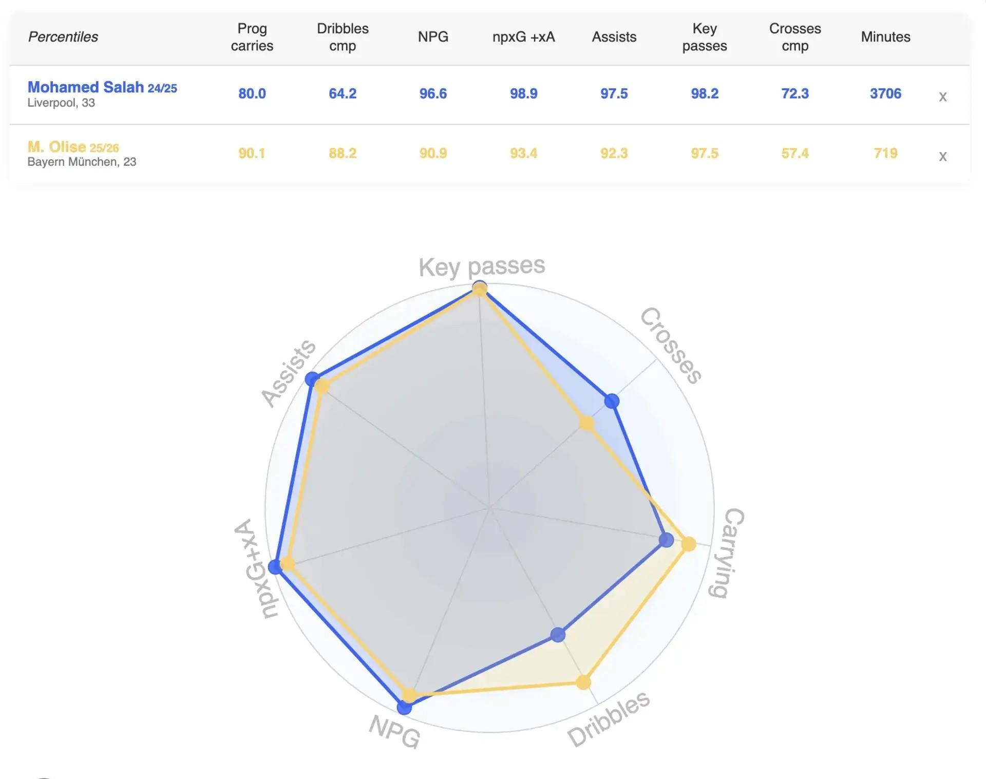Click Salah's blue npxG+xA radar point
The height and width of the screenshot is (779, 986).
[x=275, y=567]
